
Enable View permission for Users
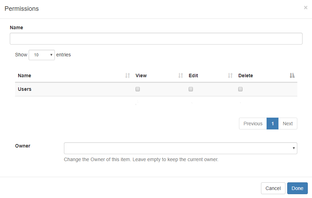point(138,89)
